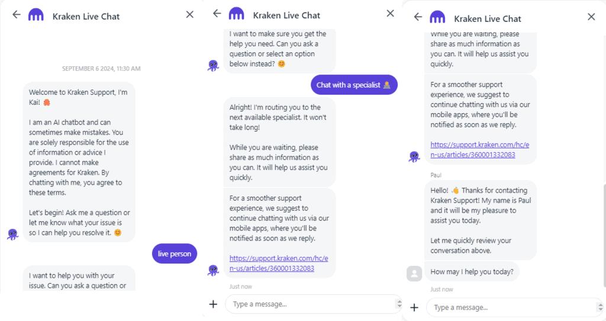Screen dimensions: 606x321
Task: Click the "live person" message bubble
Action: pyautogui.click(x=175, y=254)
